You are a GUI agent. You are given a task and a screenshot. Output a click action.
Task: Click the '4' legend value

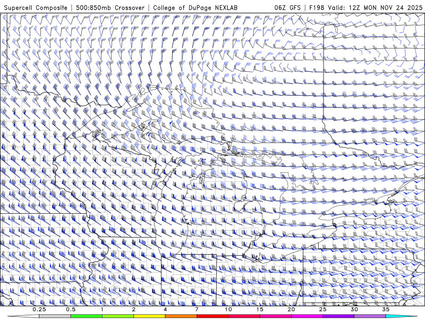pyautogui.click(x=165, y=309)
